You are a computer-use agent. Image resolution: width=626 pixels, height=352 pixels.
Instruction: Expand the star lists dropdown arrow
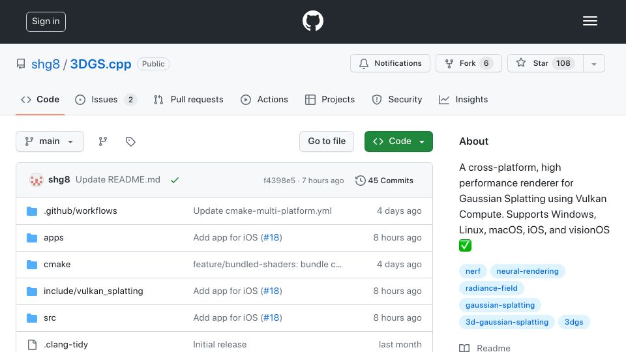click(594, 63)
